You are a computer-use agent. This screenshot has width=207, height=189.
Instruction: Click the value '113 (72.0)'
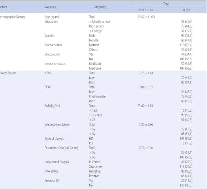pyautogui.click(x=186, y=167)
